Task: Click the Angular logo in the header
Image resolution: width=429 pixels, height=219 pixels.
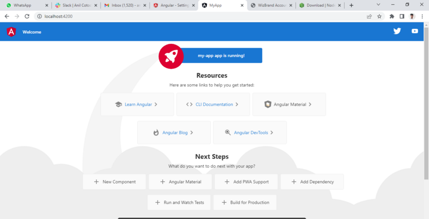Action: (12, 32)
